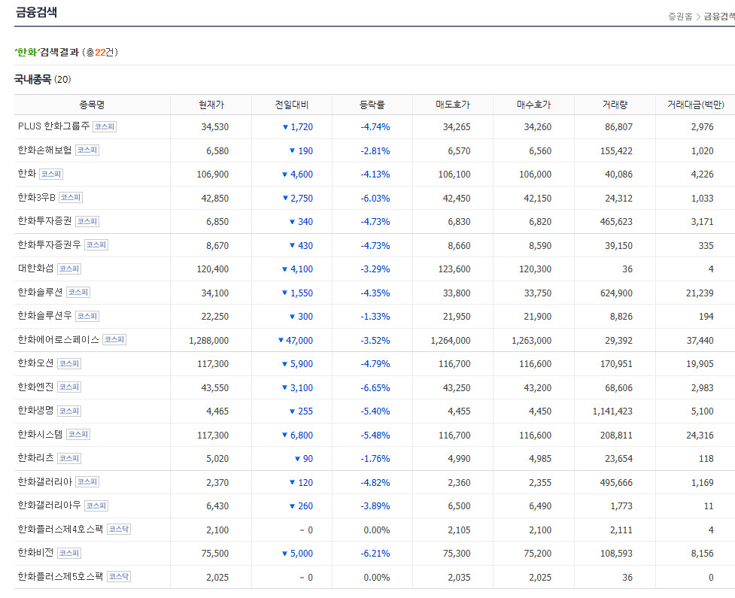Click the 거래대금(백만) column header
The width and height of the screenshot is (735, 598).
pyautogui.click(x=696, y=105)
